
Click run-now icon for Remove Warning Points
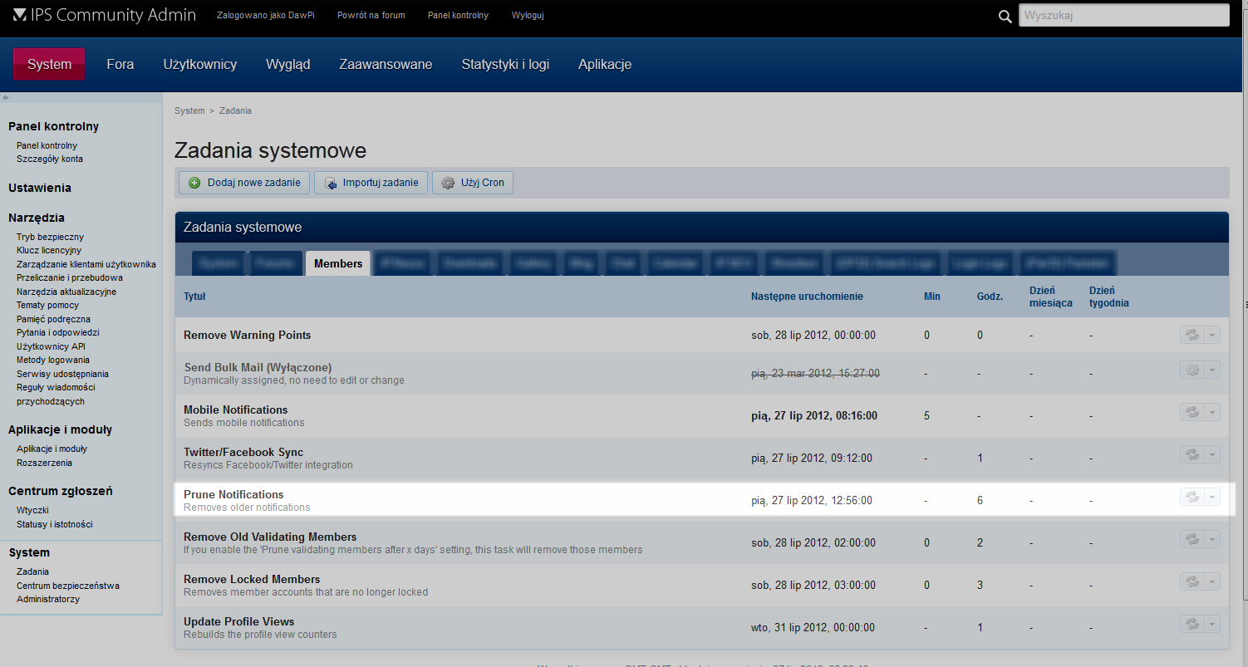(x=1191, y=335)
